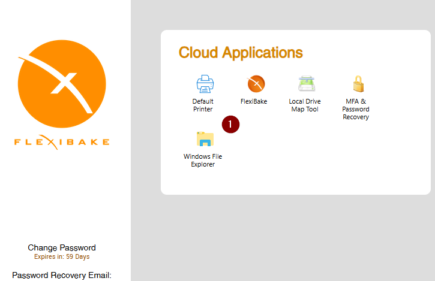The image size is (435, 281).
Task: Launch FlexiBake orange app icon
Action: (256, 84)
